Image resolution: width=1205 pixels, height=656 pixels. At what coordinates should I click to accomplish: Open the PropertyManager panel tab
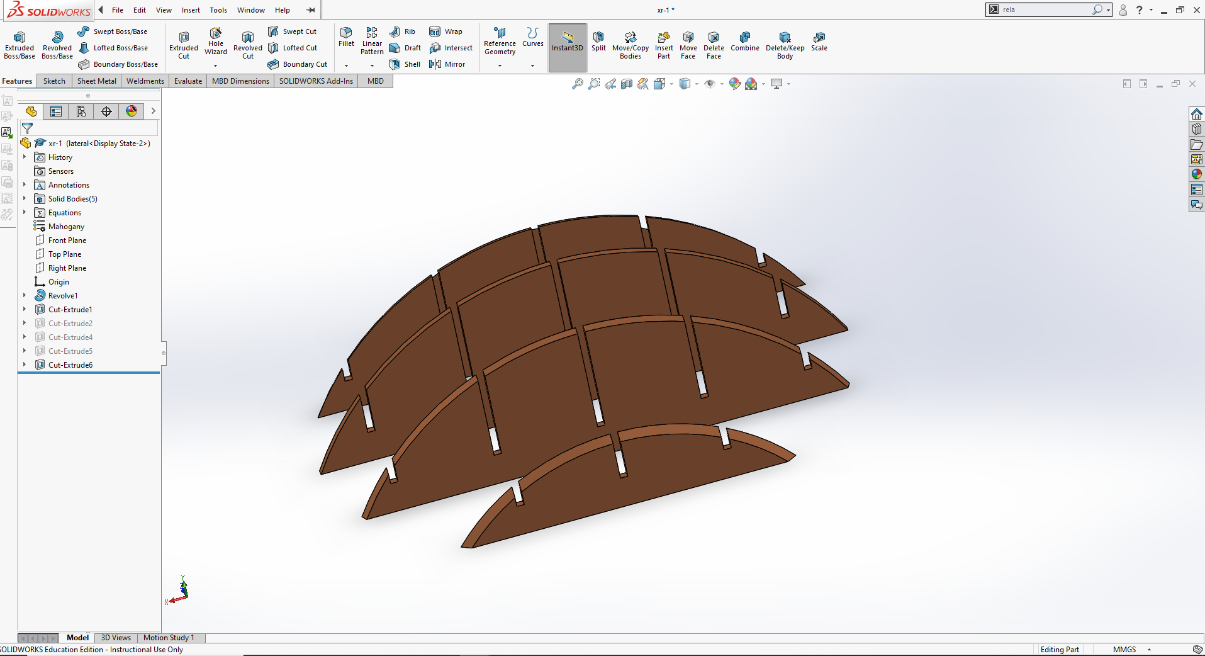tap(56, 111)
